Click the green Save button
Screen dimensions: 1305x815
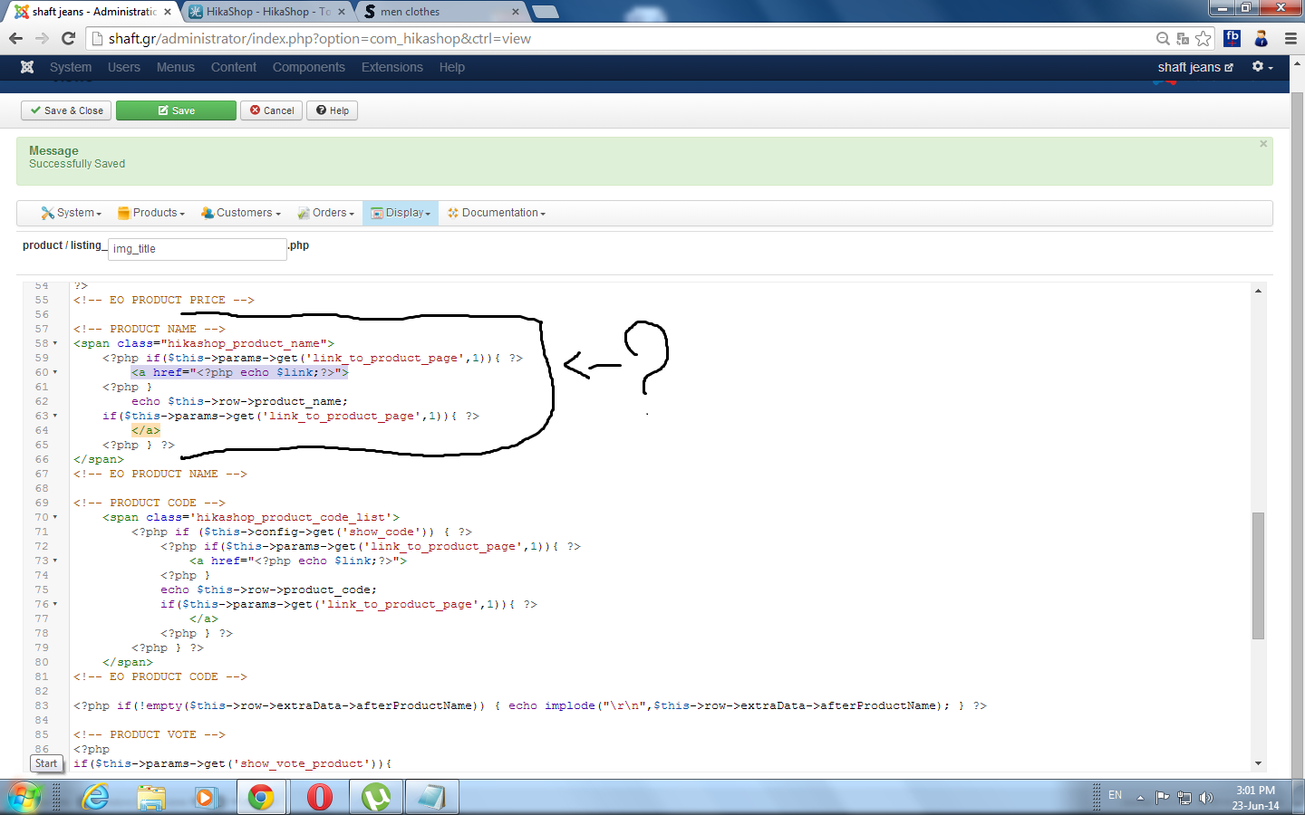coord(176,110)
